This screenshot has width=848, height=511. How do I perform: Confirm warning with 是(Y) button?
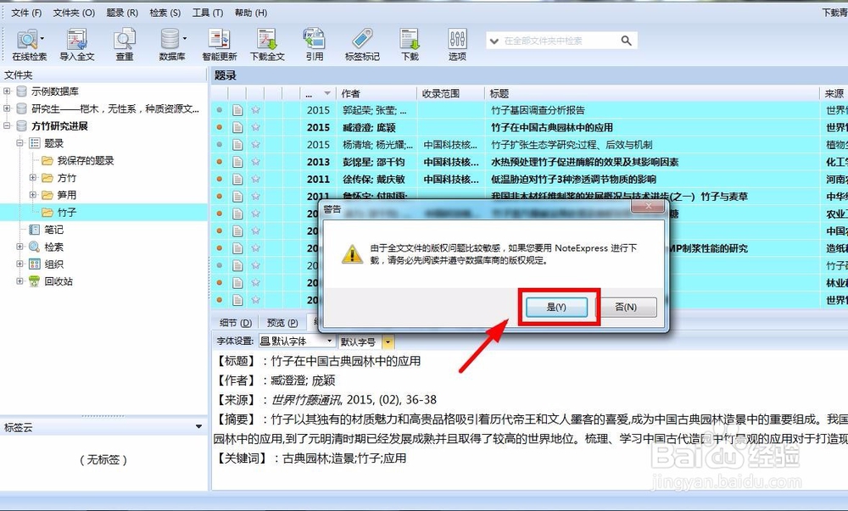556,307
